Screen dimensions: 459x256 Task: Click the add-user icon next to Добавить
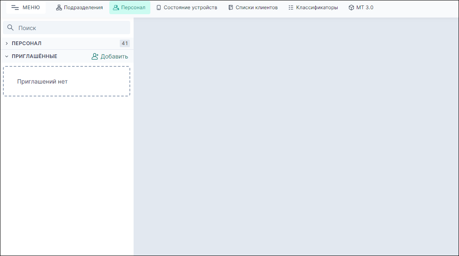click(x=95, y=56)
